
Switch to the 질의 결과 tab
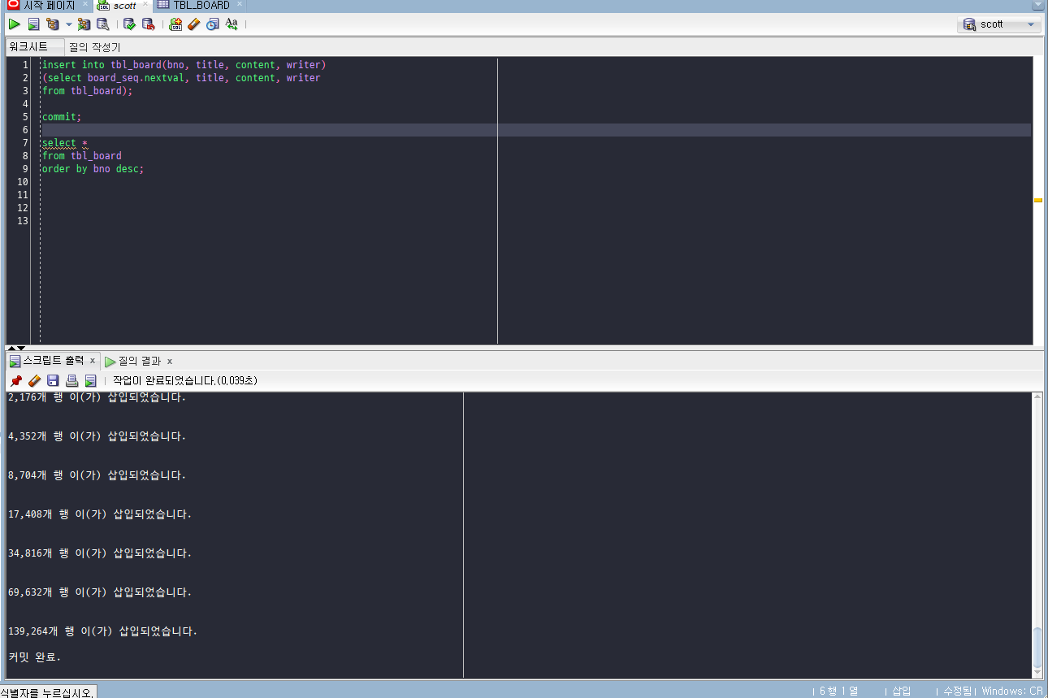tap(139, 361)
